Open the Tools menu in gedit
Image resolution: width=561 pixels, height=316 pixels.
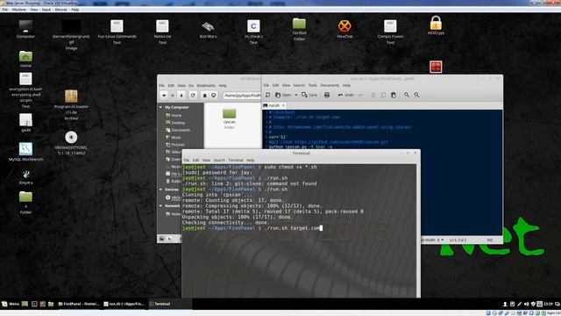pos(313,85)
